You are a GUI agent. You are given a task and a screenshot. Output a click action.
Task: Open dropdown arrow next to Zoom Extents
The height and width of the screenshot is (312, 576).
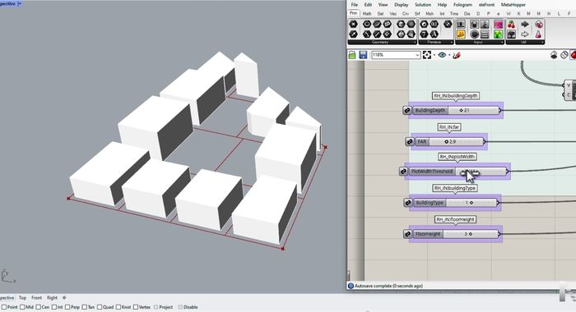click(434, 55)
